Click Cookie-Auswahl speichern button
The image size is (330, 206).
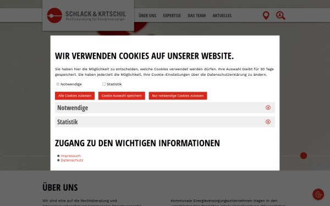pos(122,96)
